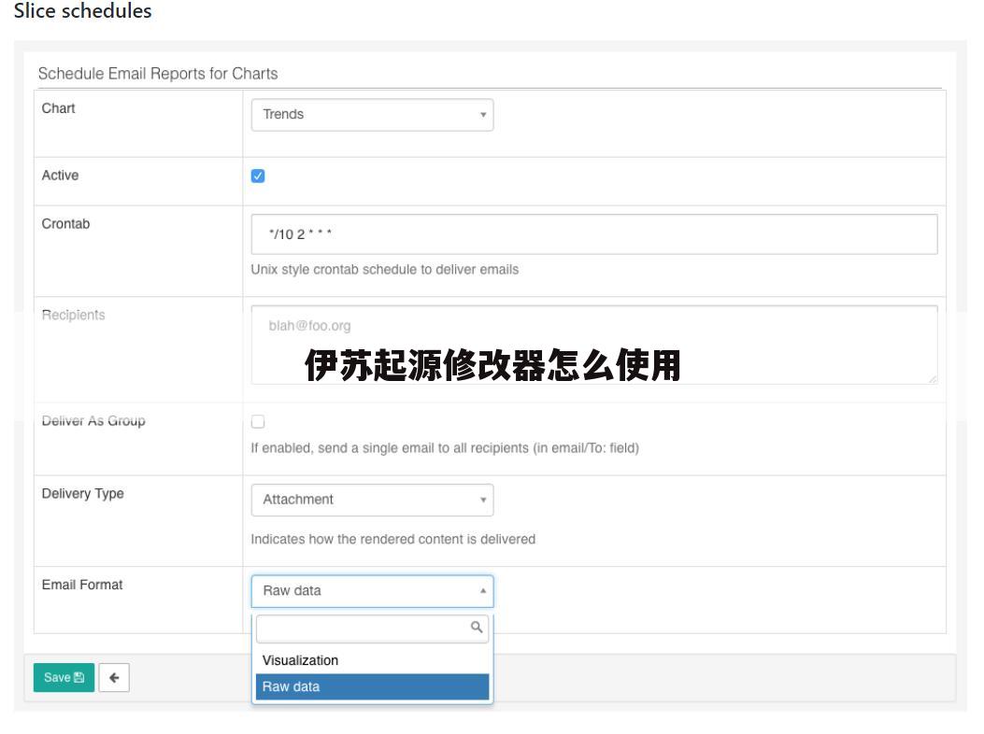984x734 pixels.
Task: Click the Email Format up arrow
Action: pyautogui.click(x=483, y=591)
